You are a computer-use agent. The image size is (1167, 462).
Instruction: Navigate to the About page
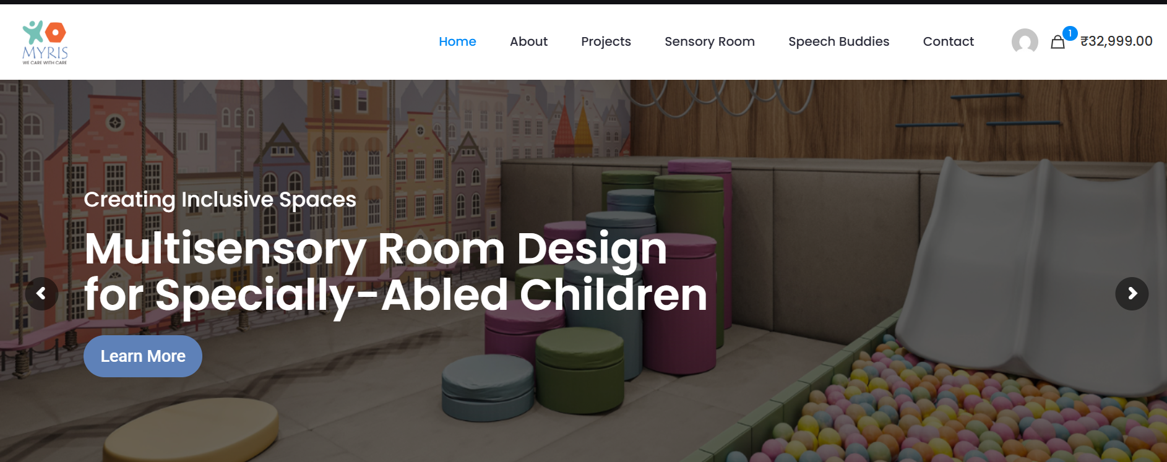[x=528, y=41]
